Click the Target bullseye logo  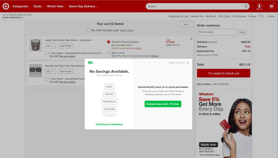pyautogui.click(x=6, y=6)
